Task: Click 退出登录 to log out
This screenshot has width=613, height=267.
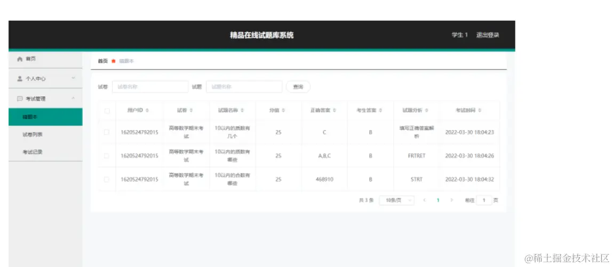Action: point(488,35)
